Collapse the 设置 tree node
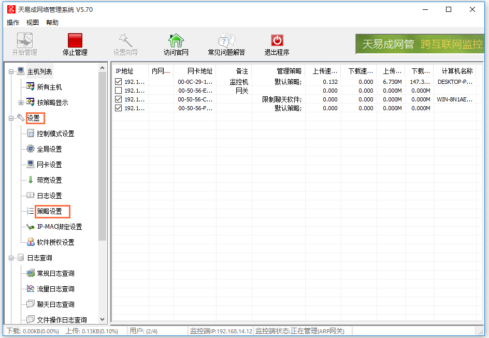The width and height of the screenshot is (489, 338). (x=11, y=118)
